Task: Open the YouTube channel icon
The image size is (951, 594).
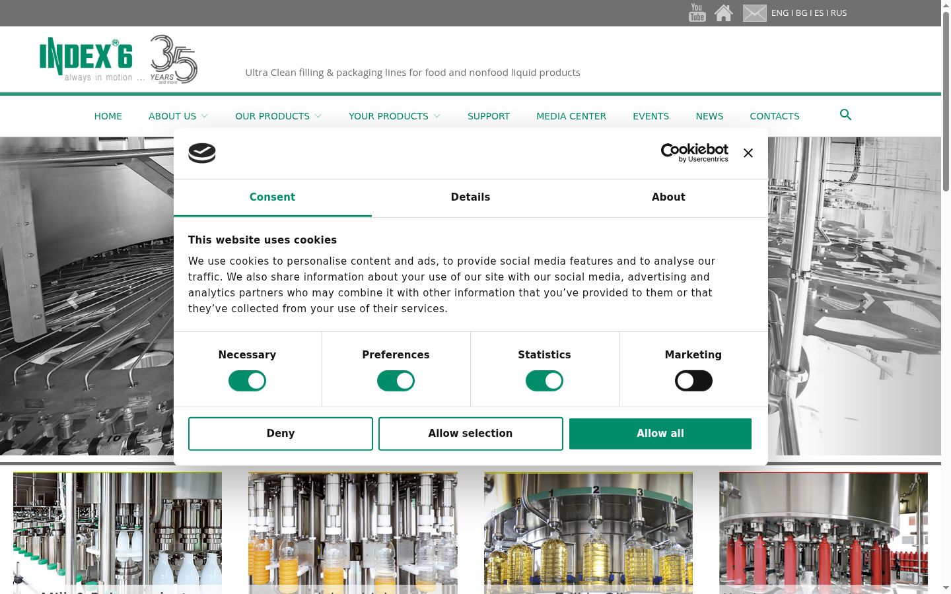Action: [x=697, y=13]
